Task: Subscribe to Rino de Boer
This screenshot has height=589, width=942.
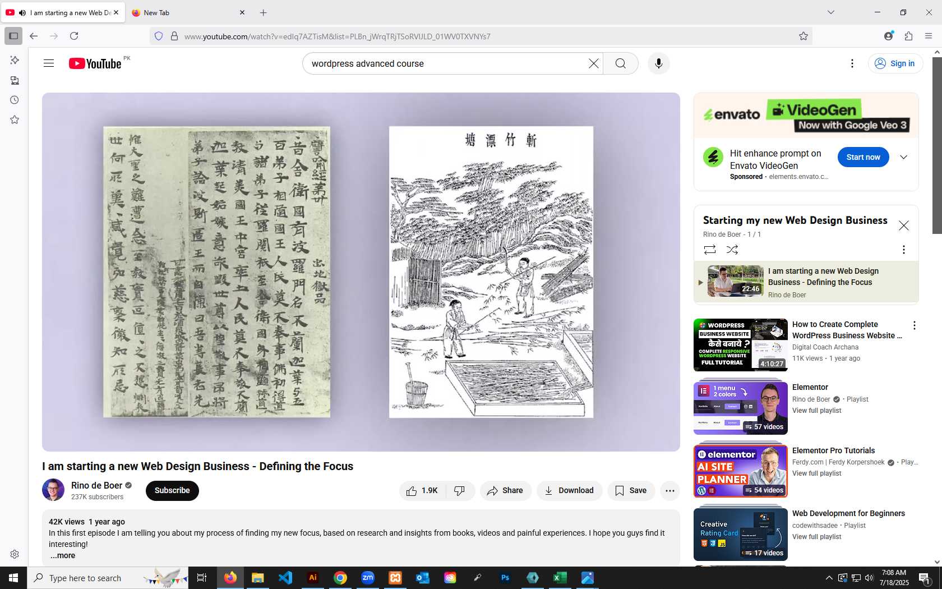Action: click(172, 490)
